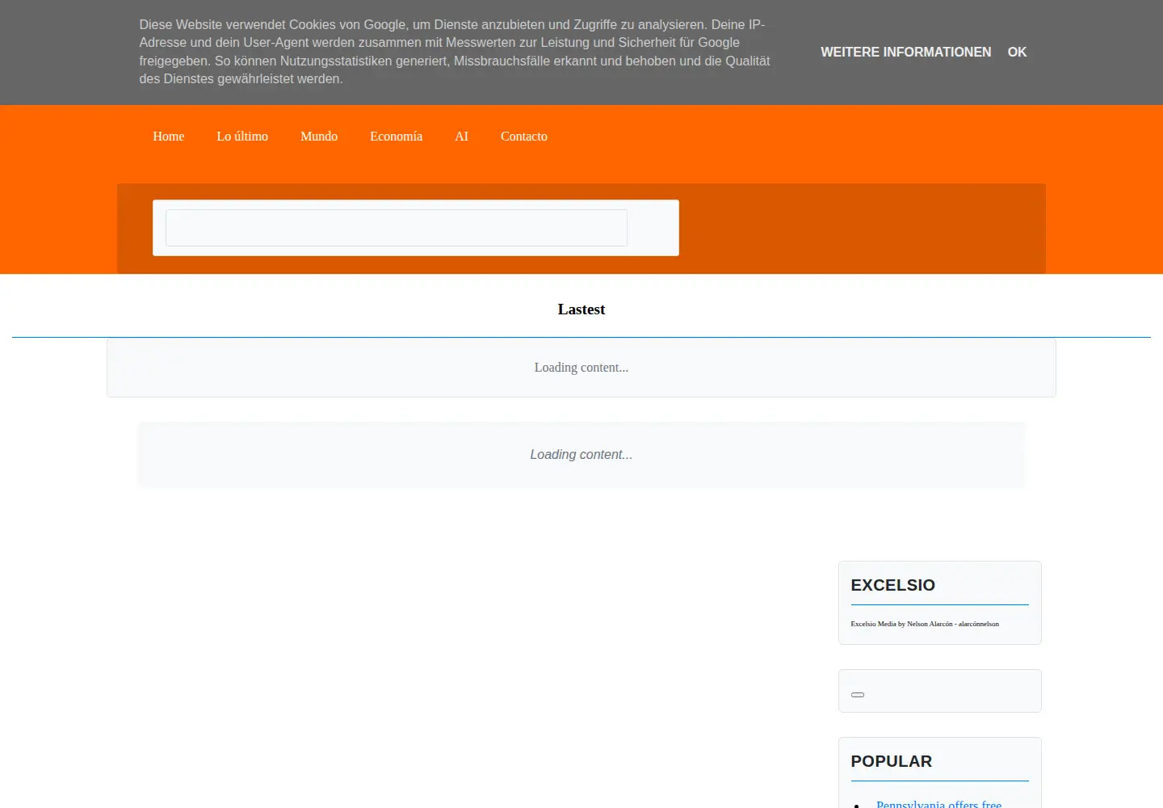This screenshot has width=1163, height=808.
Task: Click the italic Loading content... placeholder
Action: (581, 455)
